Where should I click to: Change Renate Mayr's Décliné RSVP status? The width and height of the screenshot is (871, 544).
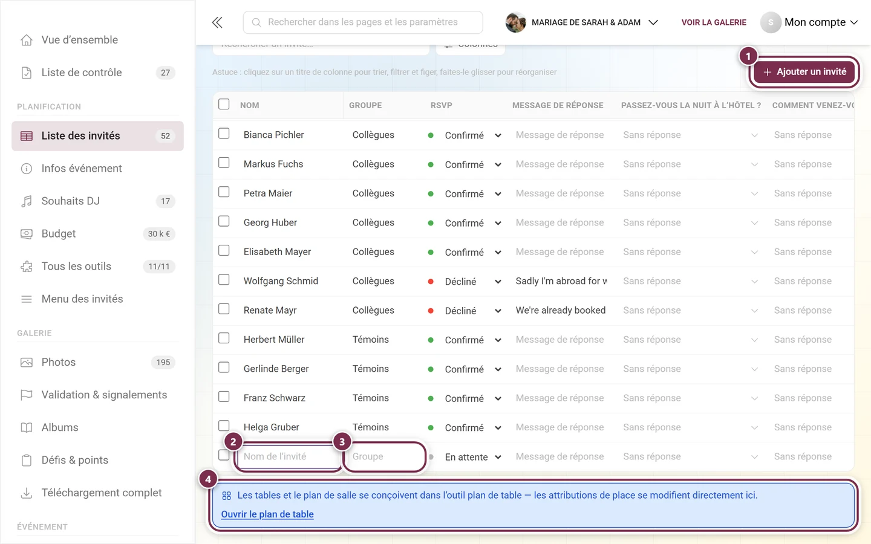(465, 311)
